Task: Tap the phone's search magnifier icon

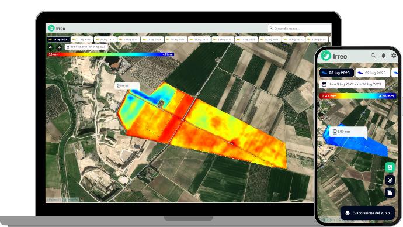Action: pyautogui.click(x=373, y=56)
